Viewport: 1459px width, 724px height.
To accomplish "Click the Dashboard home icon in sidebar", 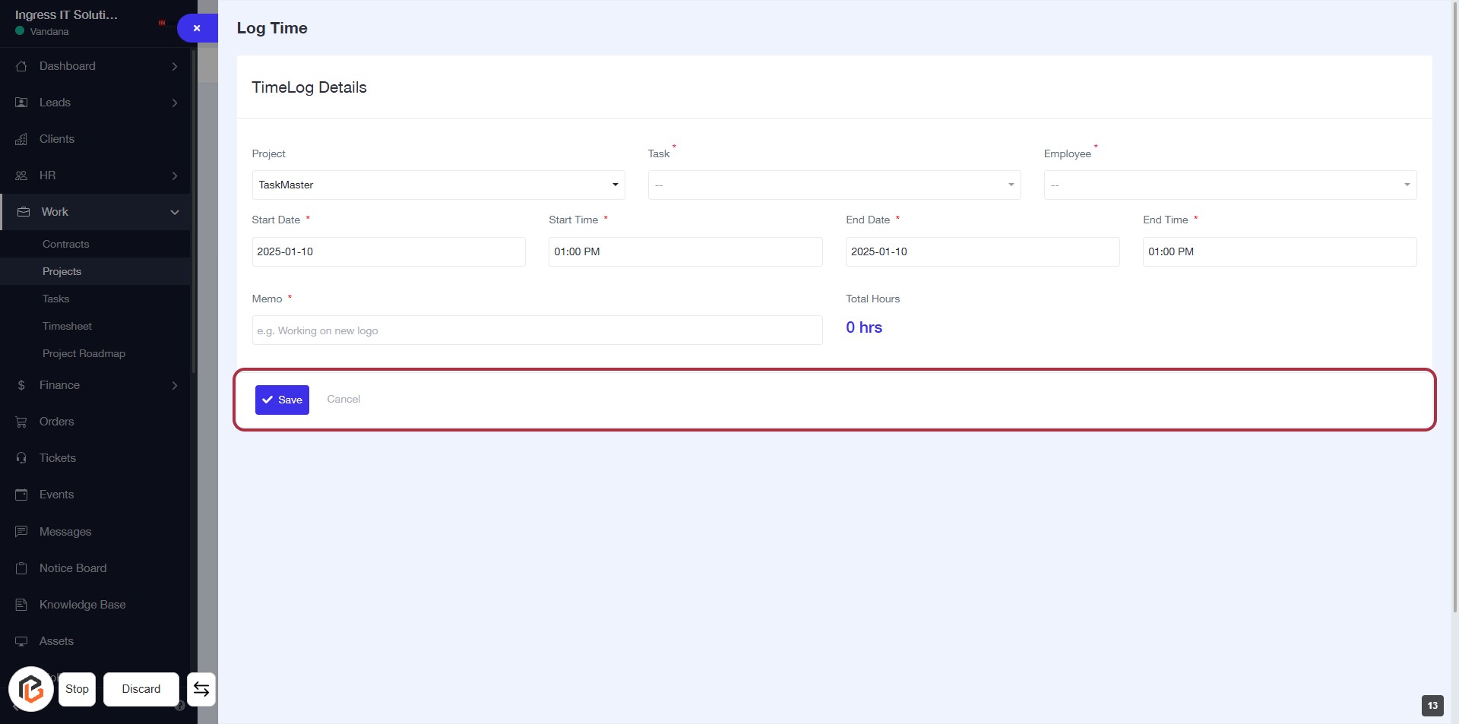I will pyautogui.click(x=21, y=66).
